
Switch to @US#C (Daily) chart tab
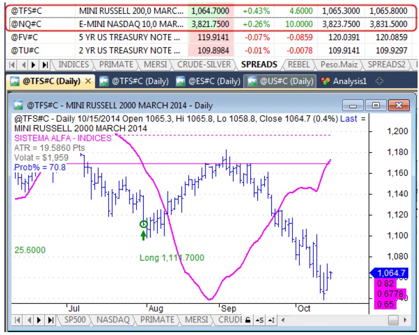click(280, 81)
